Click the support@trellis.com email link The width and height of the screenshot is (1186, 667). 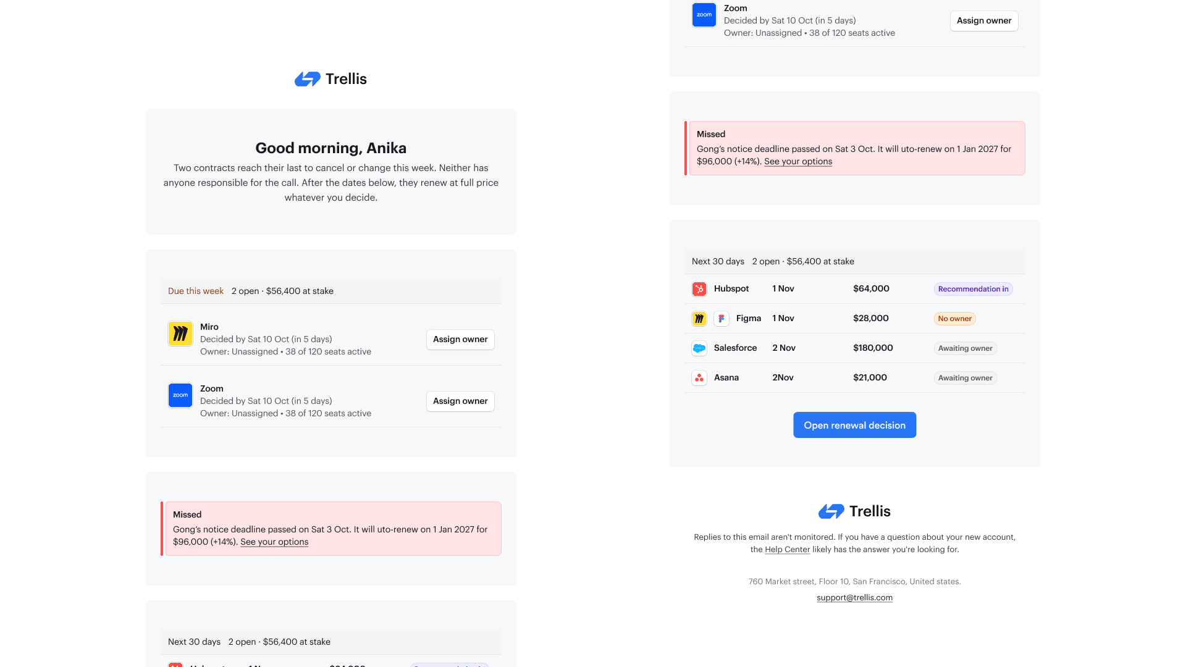tap(854, 597)
